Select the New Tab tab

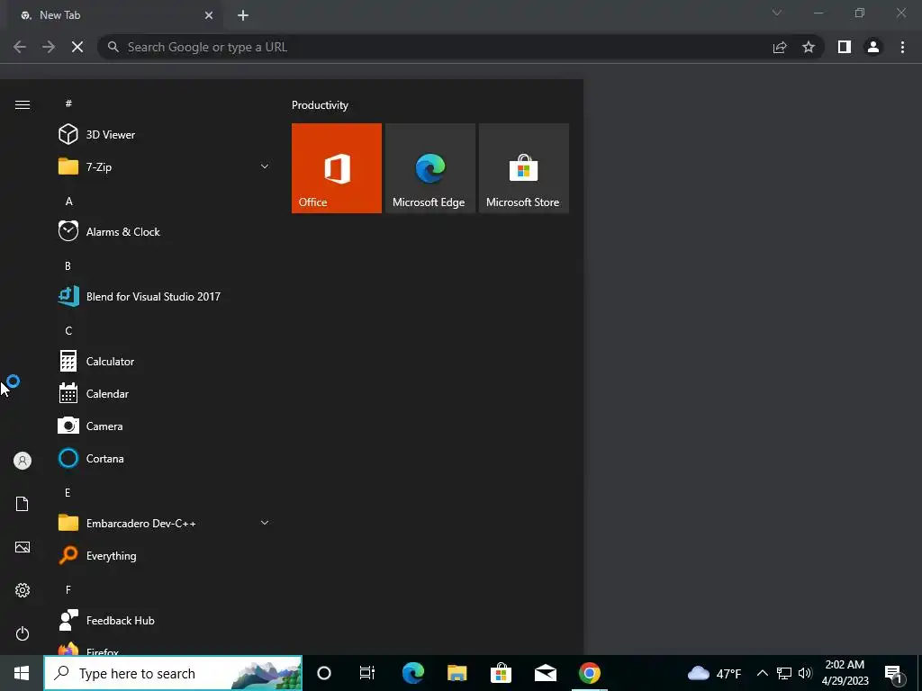coord(114,15)
